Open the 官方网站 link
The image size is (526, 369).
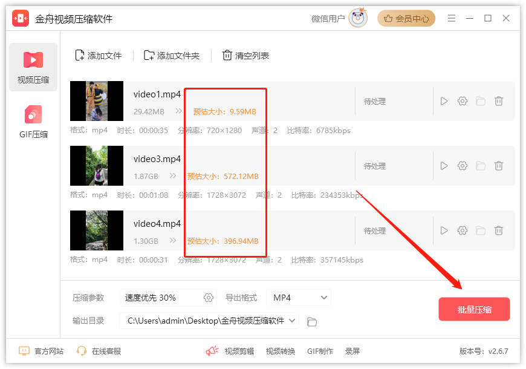(x=41, y=351)
